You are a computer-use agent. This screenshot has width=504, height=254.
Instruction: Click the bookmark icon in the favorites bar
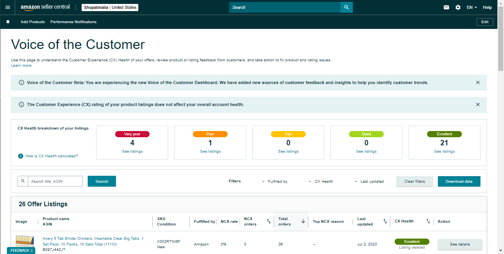click(8, 22)
